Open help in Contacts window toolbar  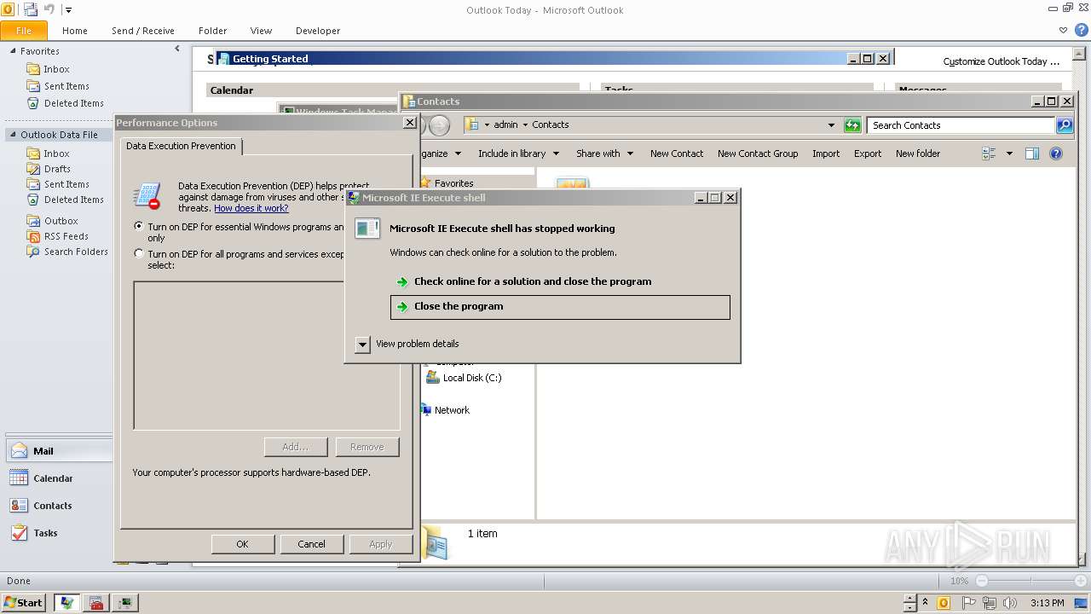(x=1056, y=153)
